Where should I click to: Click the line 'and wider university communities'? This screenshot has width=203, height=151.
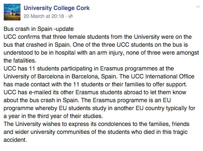pyautogui.click(x=96, y=132)
